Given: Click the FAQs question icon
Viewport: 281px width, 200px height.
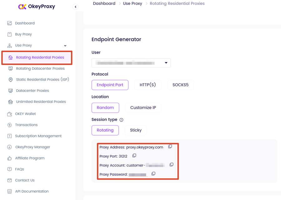Looking at the screenshot, I should click(x=9, y=169).
